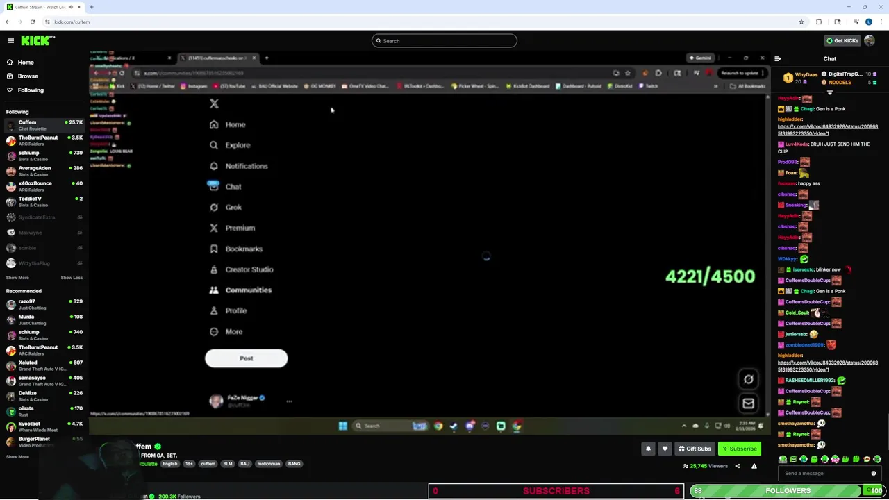Open DeMize recommended channel
Image resolution: width=889 pixels, height=500 pixels.
tap(44, 396)
